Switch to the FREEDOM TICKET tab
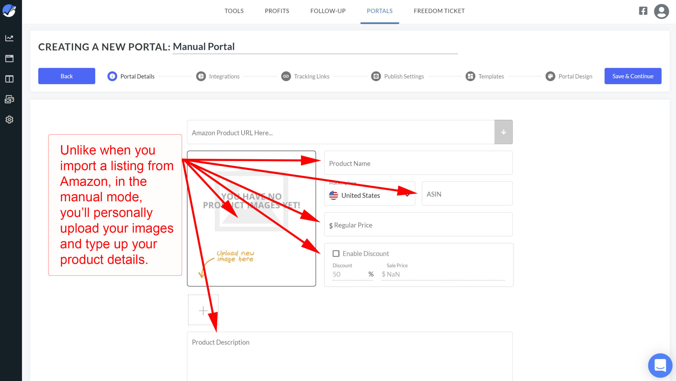 tap(439, 11)
